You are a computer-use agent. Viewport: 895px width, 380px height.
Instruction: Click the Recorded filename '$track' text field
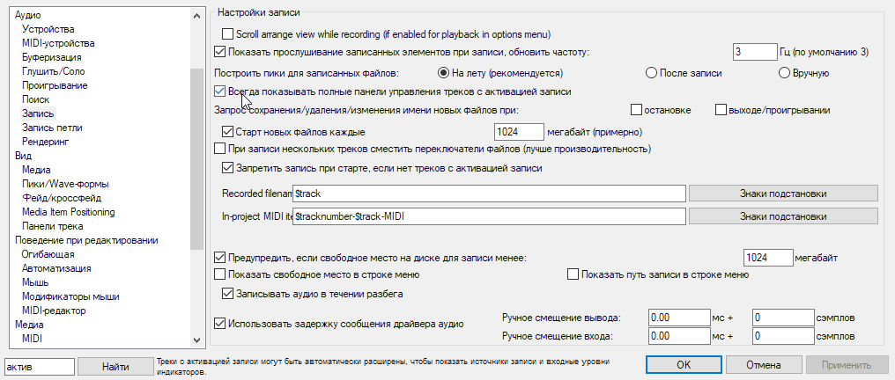489,193
